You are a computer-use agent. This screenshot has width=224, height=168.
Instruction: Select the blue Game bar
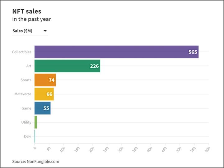point(42,108)
